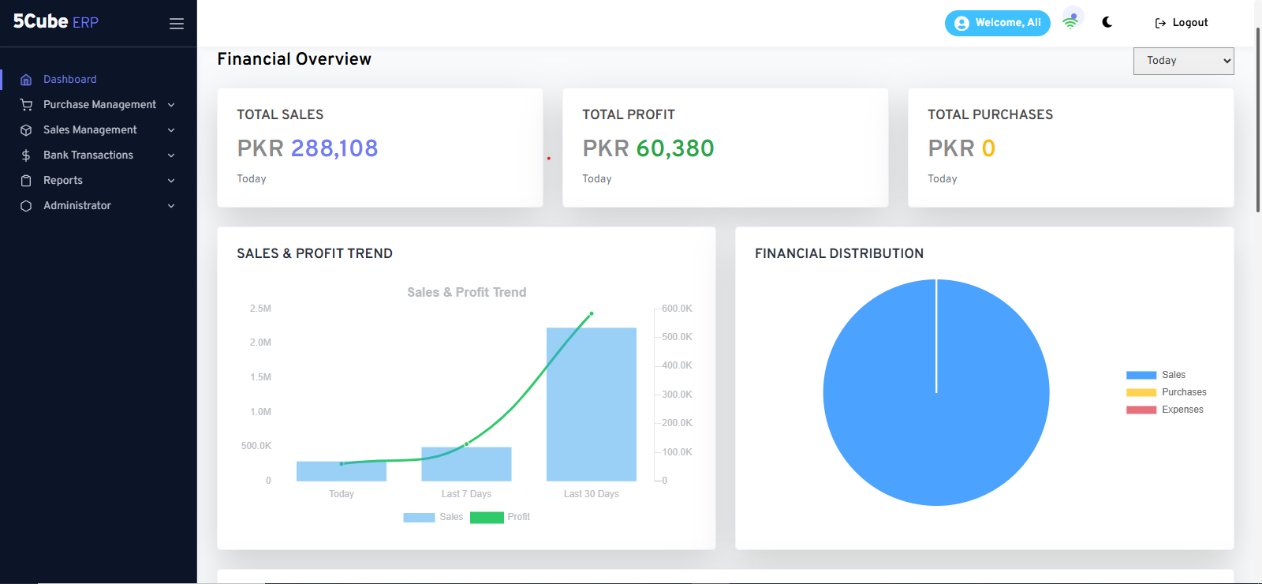Click the Sales Management box icon

26,130
